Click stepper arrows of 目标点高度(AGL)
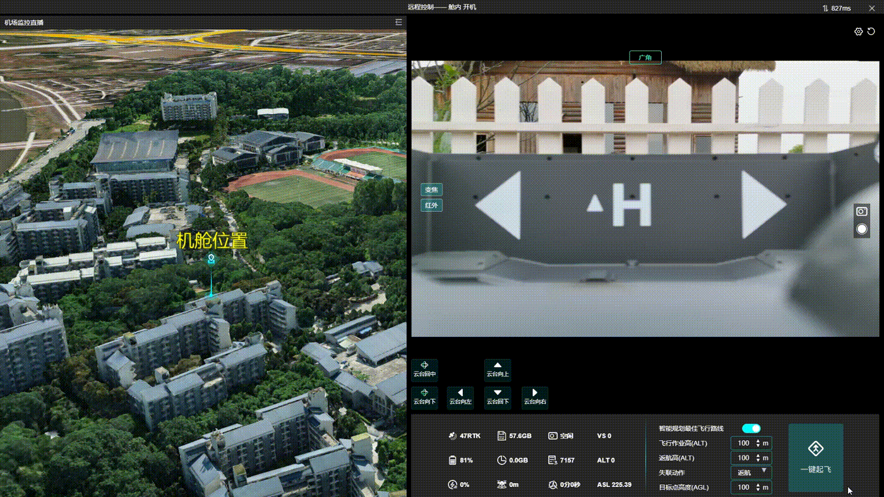884x497 pixels. pyautogui.click(x=758, y=487)
